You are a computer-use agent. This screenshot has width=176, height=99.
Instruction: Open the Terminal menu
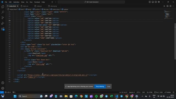(x=37, y=2)
